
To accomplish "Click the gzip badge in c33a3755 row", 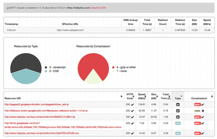I will tap(198, 133).
